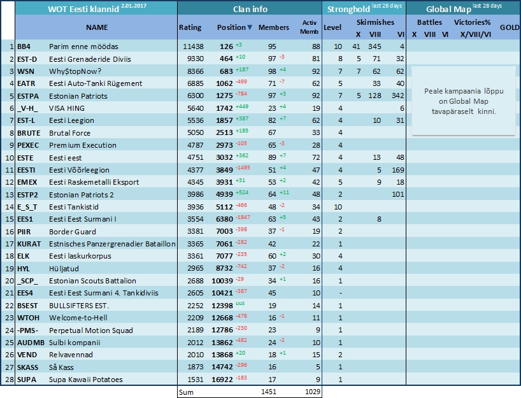The height and width of the screenshot is (398, 521).
Task: Click position value 683
Action: pos(226,71)
